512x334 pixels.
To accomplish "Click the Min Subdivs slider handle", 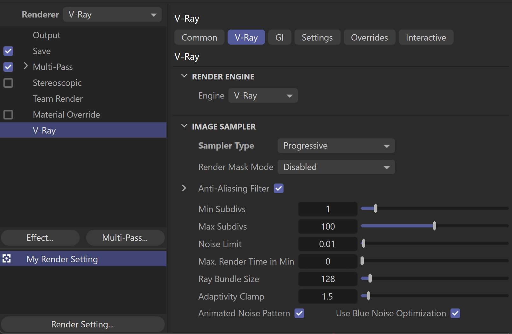I will pos(376,208).
